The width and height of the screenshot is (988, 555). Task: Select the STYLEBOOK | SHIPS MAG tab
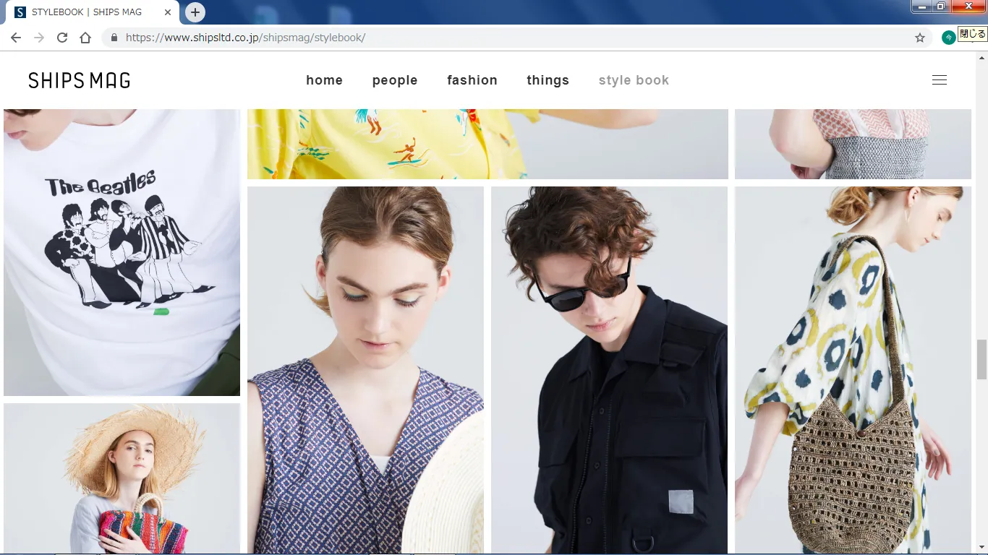point(93,12)
